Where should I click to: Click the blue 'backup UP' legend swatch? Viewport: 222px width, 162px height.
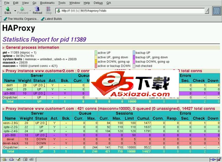pyautogui.click(x=134, y=53)
